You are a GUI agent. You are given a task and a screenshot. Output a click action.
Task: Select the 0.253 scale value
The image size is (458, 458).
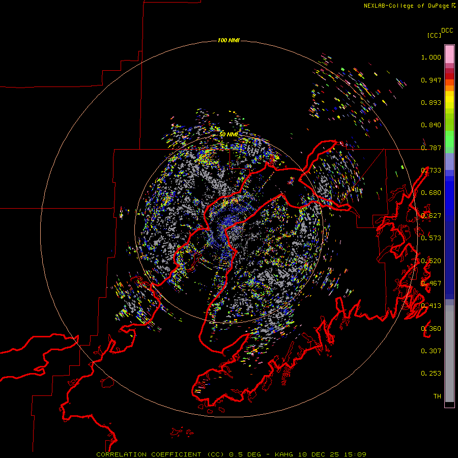pyautogui.click(x=431, y=374)
